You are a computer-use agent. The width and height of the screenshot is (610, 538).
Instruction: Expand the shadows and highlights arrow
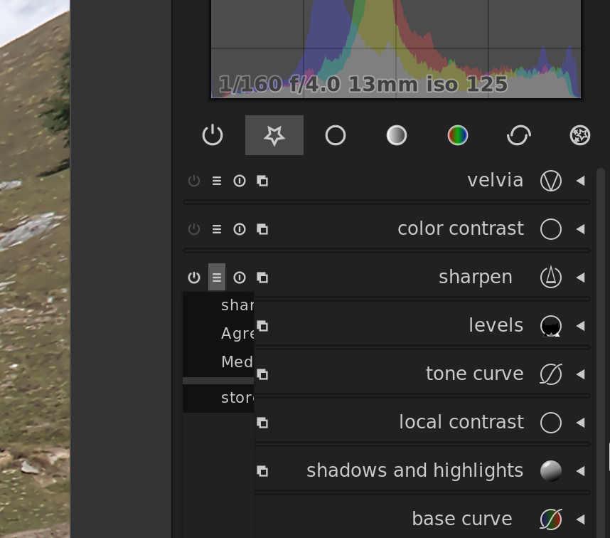[580, 471]
